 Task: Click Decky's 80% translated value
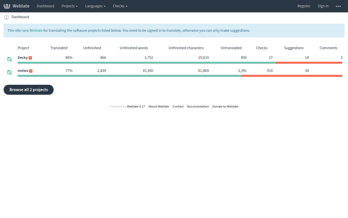(x=69, y=58)
